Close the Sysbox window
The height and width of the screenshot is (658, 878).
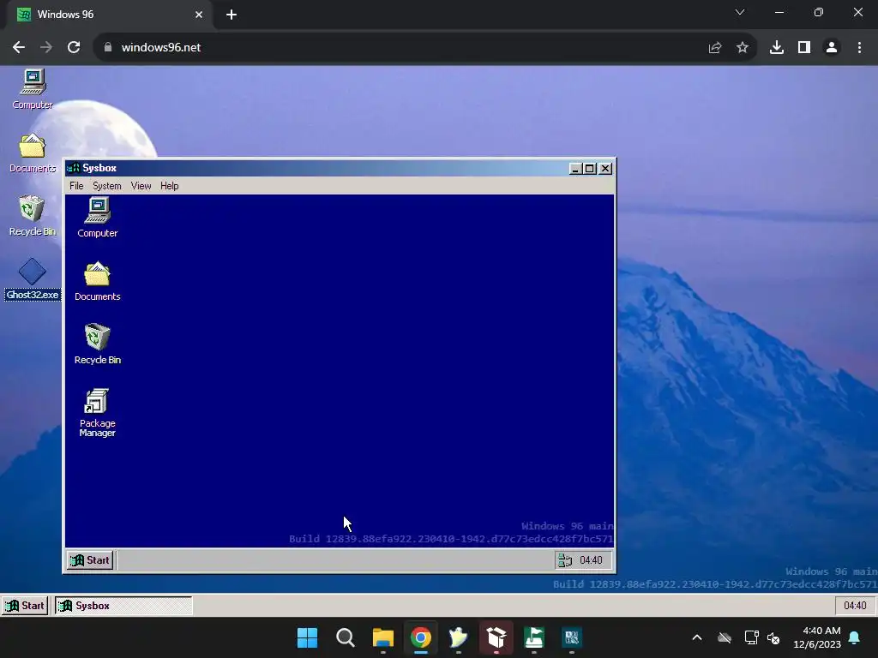605,169
